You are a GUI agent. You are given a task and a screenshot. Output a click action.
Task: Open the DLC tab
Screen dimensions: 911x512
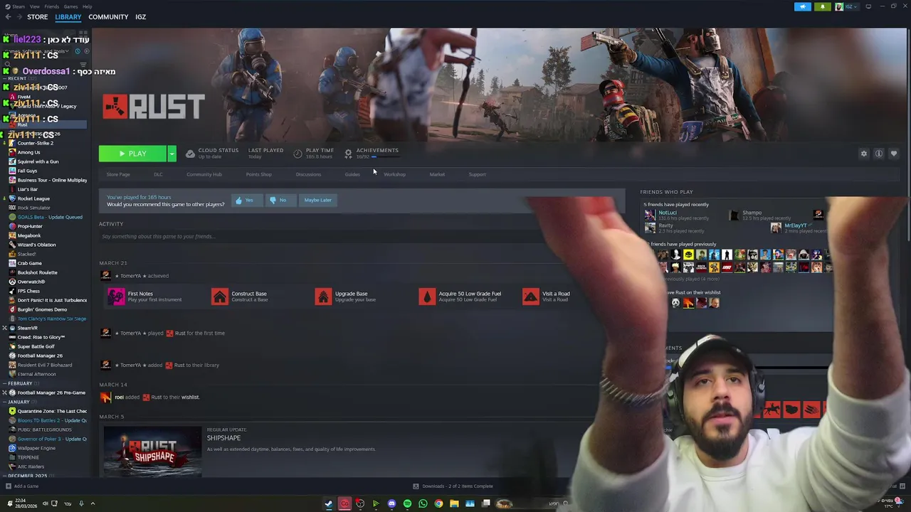158,174
